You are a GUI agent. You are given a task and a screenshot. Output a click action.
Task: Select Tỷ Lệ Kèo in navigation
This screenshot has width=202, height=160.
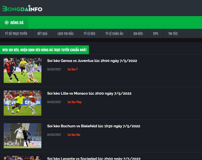[89, 34]
